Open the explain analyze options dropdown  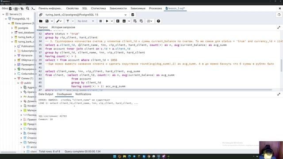[129, 21]
